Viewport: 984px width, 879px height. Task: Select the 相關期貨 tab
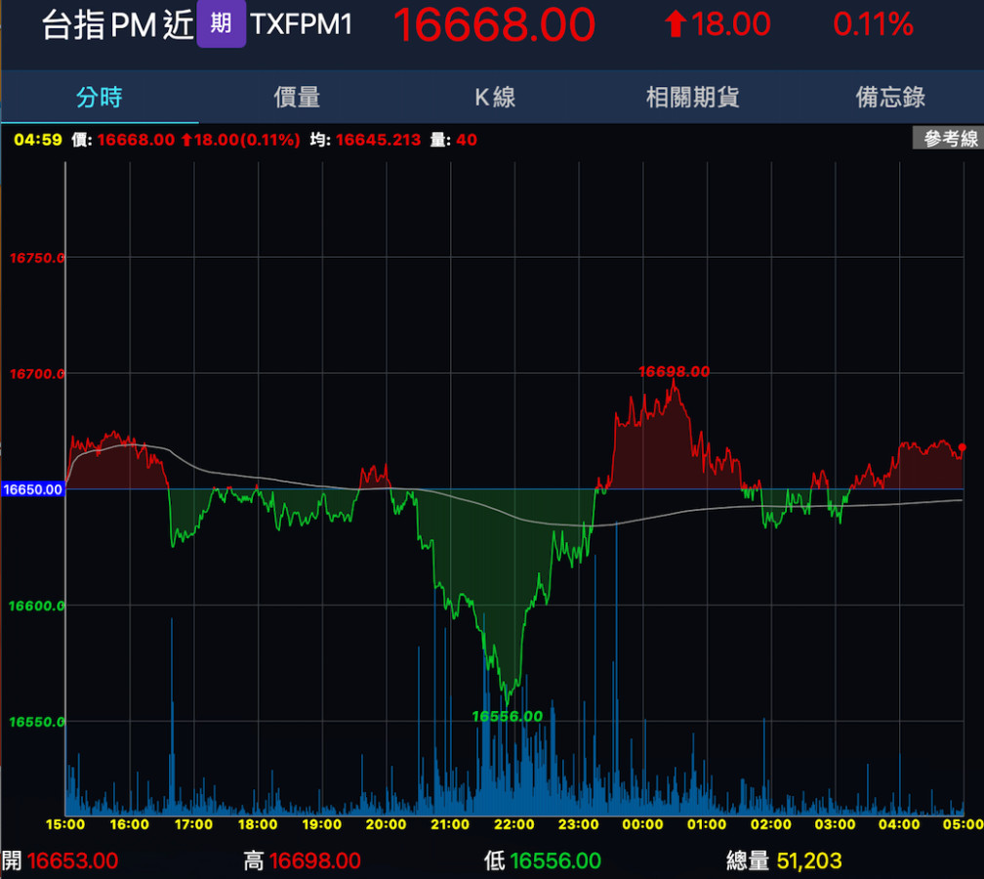click(692, 98)
